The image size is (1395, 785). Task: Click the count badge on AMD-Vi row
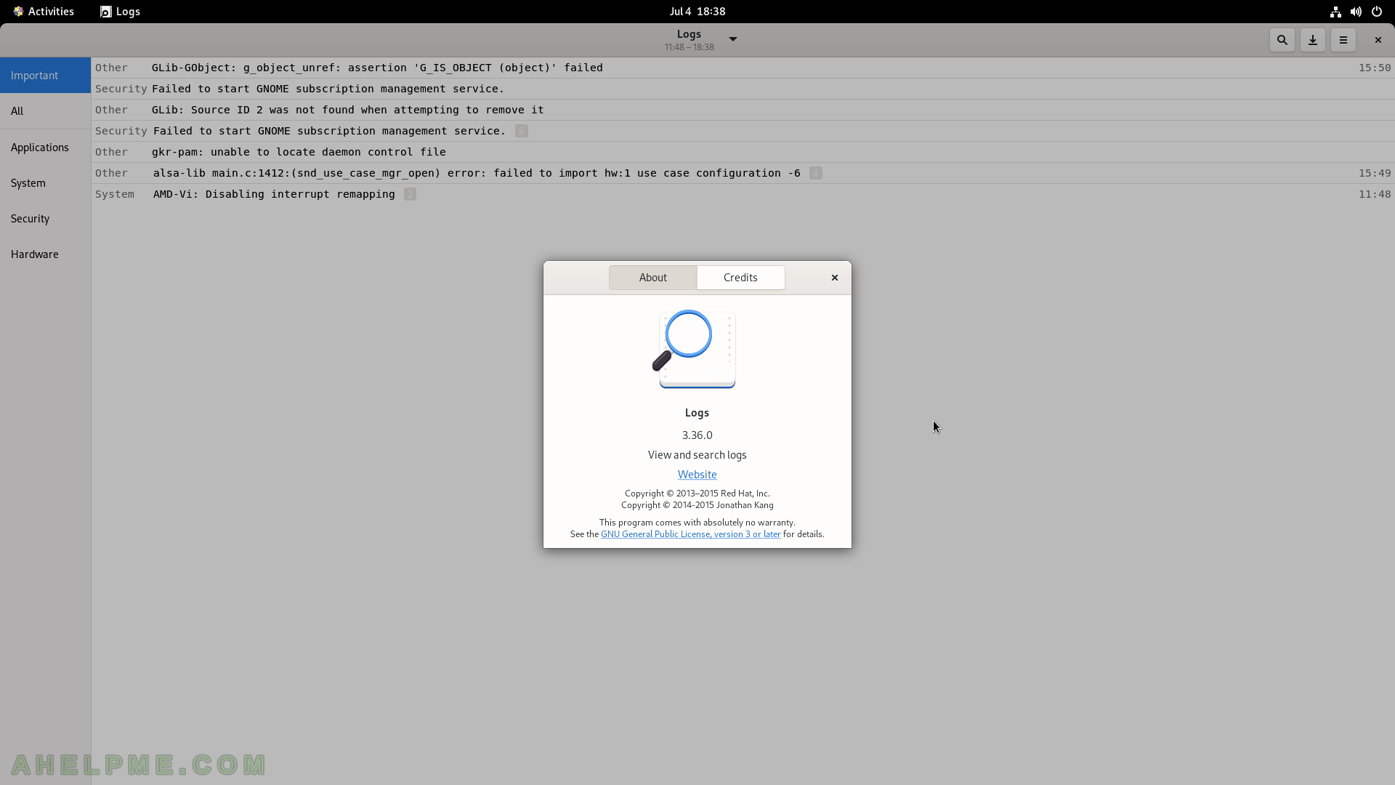click(x=410, y=194)
